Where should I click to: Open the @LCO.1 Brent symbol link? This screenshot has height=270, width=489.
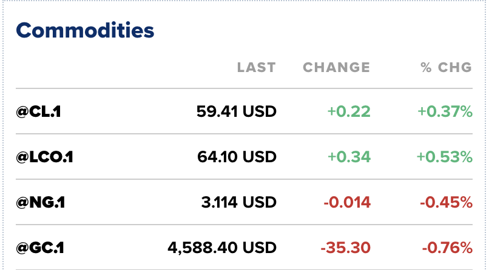coord(45,157)
